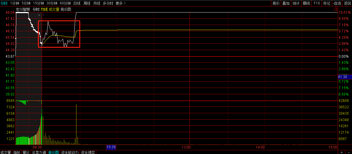This screenshot has height=154, width=352.
Task: Remove stock via -自选 watchlist toggle
Action: [337, 3]
